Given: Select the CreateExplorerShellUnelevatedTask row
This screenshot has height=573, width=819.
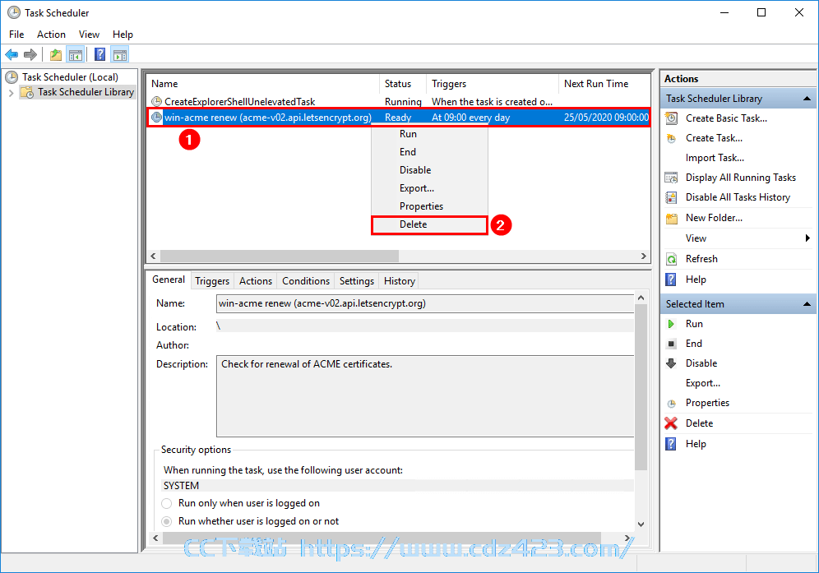Looking at the screenshot, I should point(399,101).
